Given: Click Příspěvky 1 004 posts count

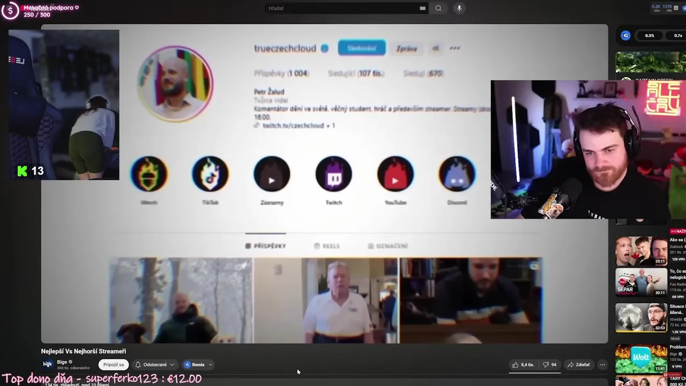Looking at the screenshot, I should pyautogui.click(x=281, y=73).
